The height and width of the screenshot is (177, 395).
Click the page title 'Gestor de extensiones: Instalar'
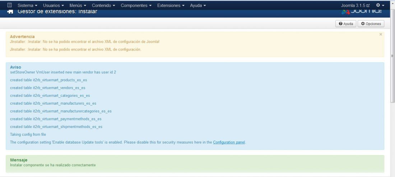tap(57, 11)
